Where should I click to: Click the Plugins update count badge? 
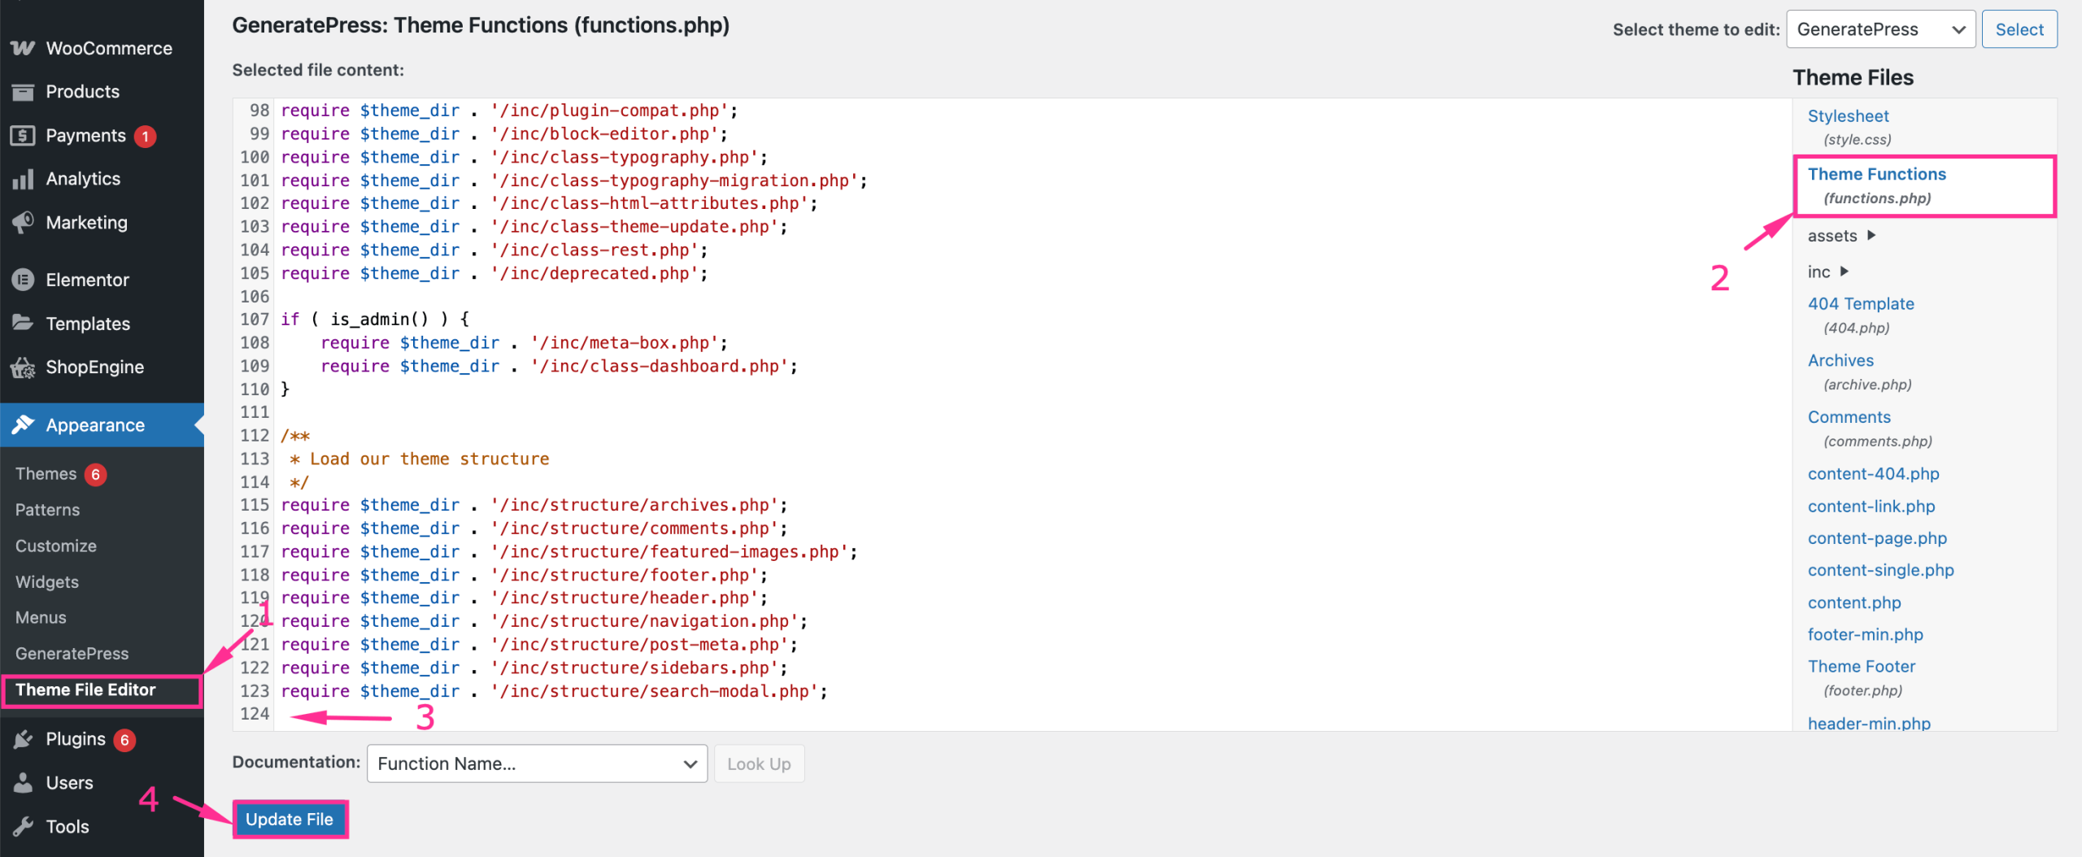coord(124,740)
